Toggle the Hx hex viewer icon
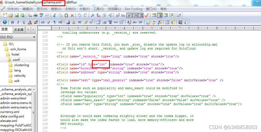Viewport: 261px width, 132px height. click(x=123, y=15)
